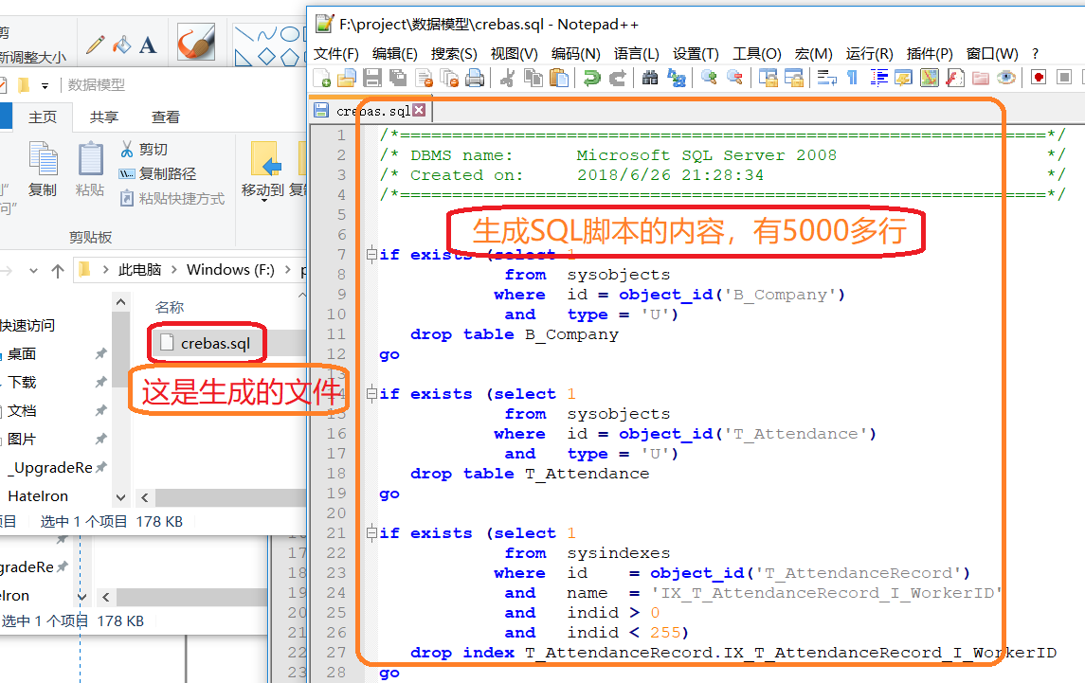Click the Zoom In magnifier icon
This screenshot has width=1085, height=683.
[x=709, y=78]
